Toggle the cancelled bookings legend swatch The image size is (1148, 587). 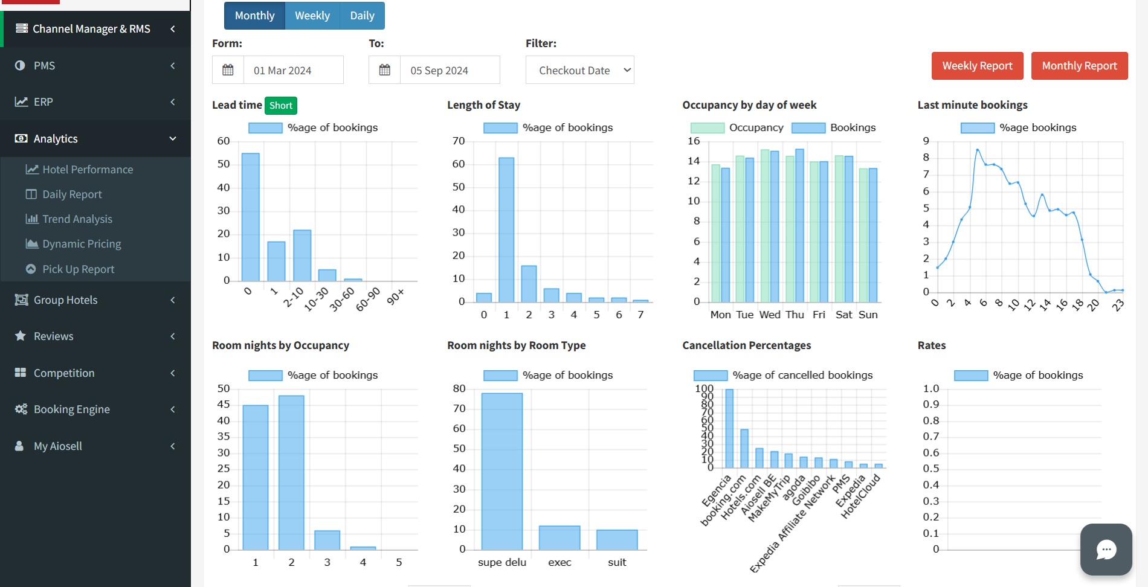711,375
